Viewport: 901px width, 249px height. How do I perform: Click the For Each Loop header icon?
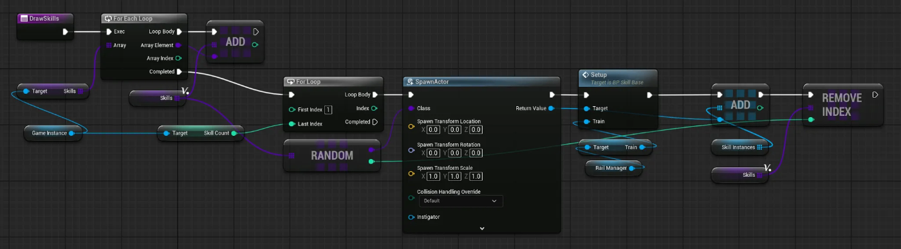[x=108, y=19]
